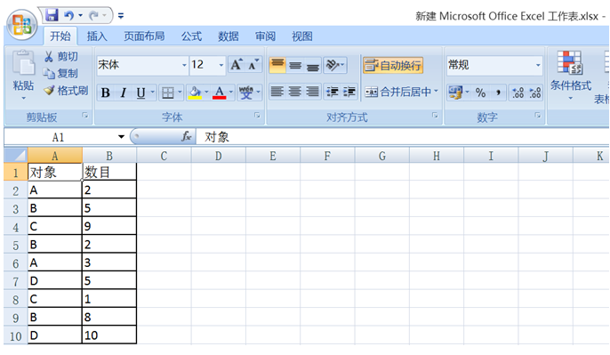Click 复制 to copy the selection
The height and width of the screenshot is (355, 610).
60,73
